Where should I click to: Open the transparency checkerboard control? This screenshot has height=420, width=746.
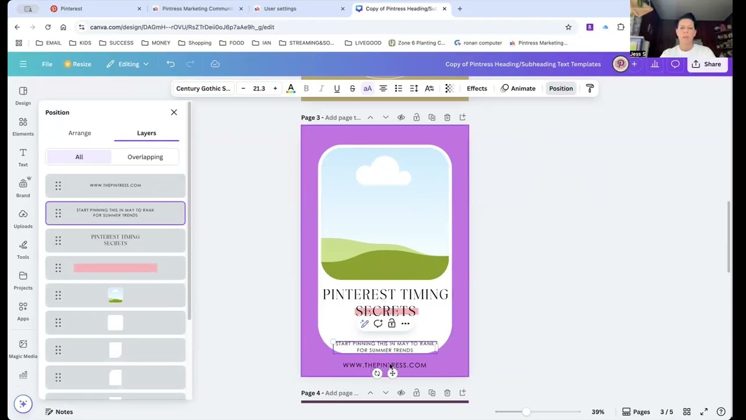(449, 89)
